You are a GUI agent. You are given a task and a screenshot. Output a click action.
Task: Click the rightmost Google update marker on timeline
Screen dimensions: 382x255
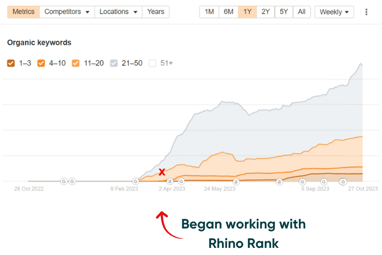click(x=343, y=181)
